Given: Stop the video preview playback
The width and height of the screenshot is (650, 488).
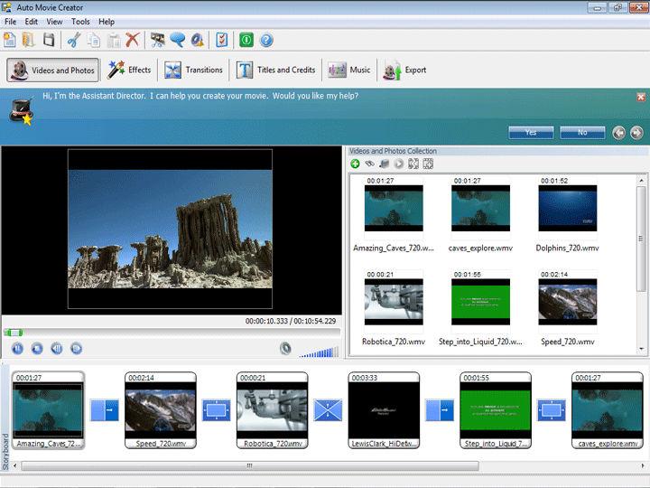Looking at the screenshot, I should (37, 348).
